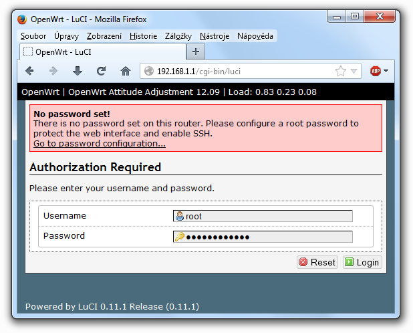Image resolution: width=413 pixels, height=333 pixels.
Task: Follow the Go to password configuration link
Action: pyautogui.click(x=100, y=144)
